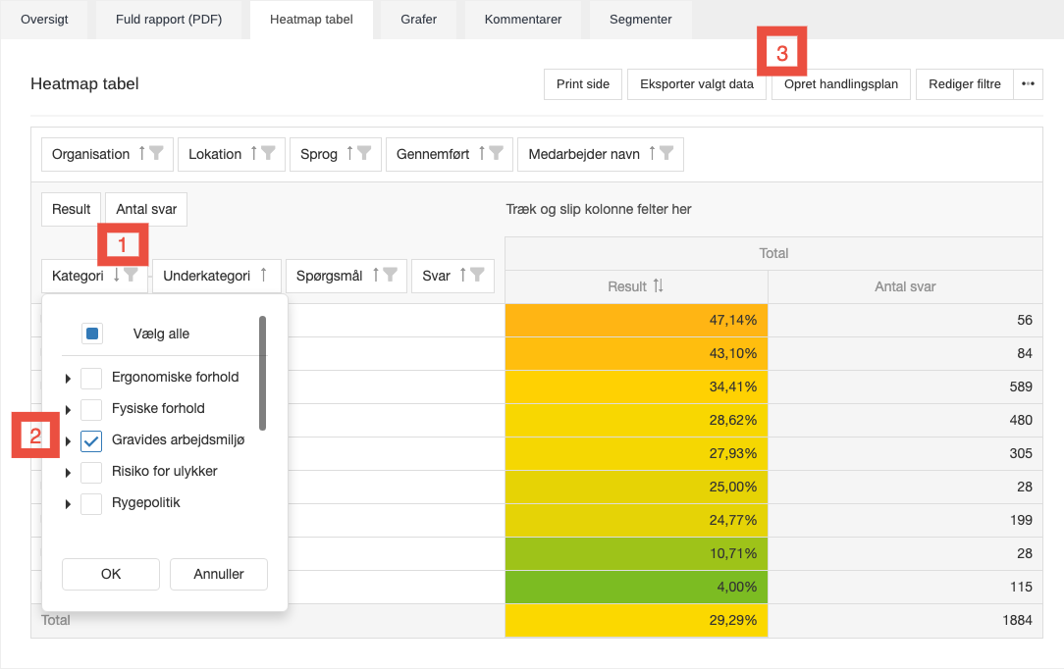Click the Antal svar column header

pyautogui.click(x=905, y=286)
